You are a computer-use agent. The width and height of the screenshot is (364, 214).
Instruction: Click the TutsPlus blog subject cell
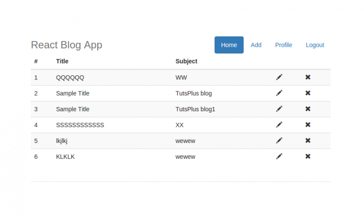point(193,93)
